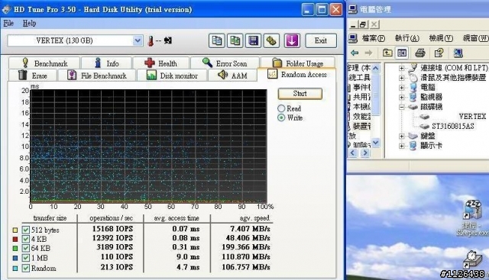Select the VERTEX disk drive entry
The image size is (489, 280).
472,117
